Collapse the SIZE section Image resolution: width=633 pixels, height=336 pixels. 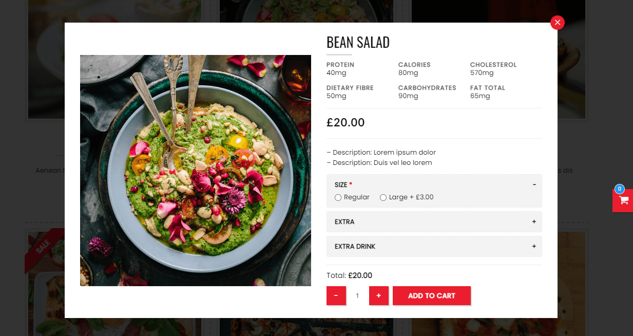(534, 184)
